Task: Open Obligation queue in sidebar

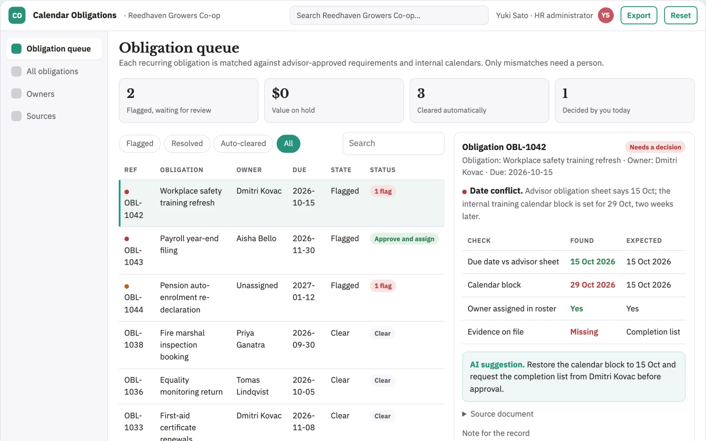Action: (54, 49)
